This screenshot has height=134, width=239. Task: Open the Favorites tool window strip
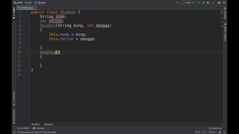coord(14,117)
